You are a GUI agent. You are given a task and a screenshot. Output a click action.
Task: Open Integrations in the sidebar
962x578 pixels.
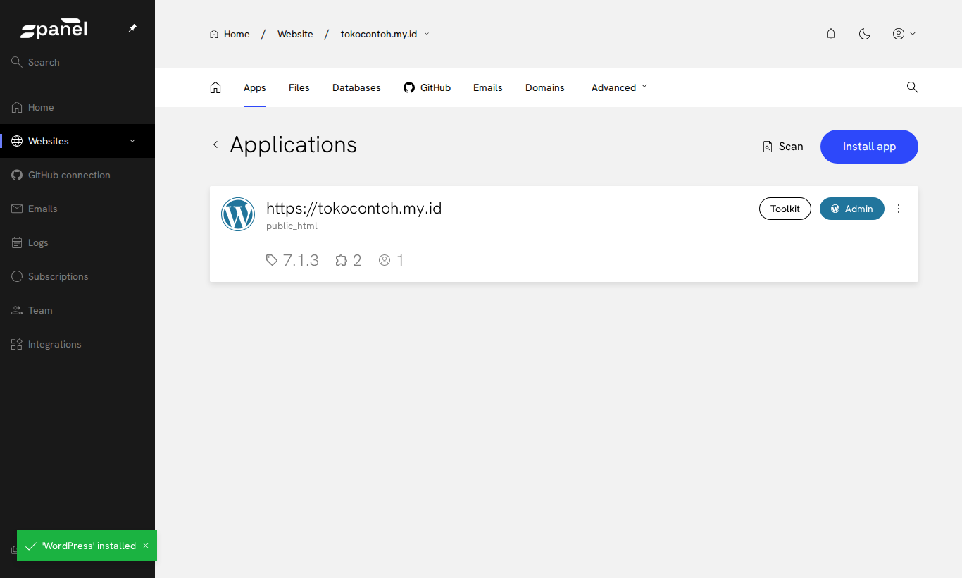(x=77, y=344)
